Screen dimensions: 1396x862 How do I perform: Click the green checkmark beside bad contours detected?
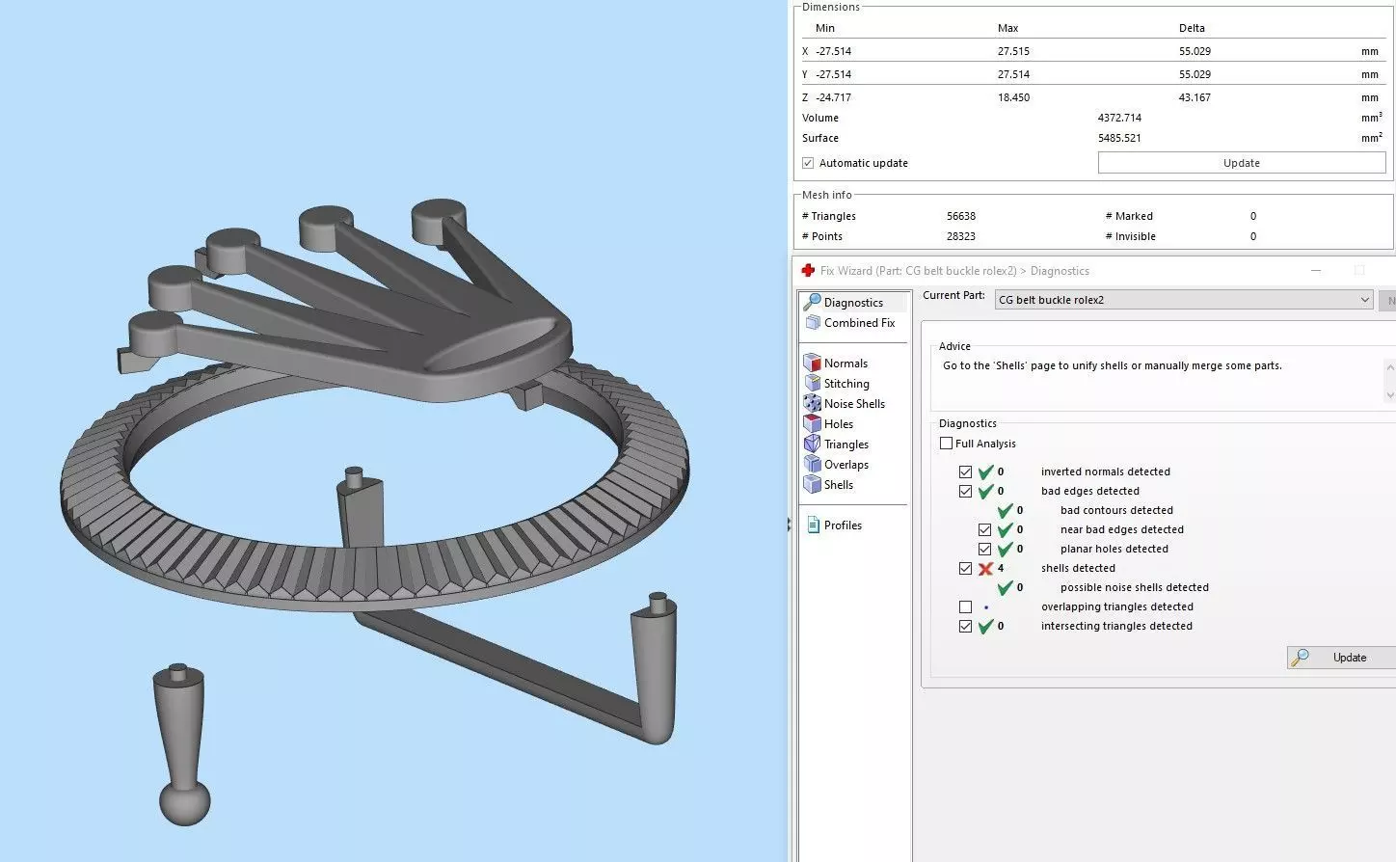tap(1005, 510)
